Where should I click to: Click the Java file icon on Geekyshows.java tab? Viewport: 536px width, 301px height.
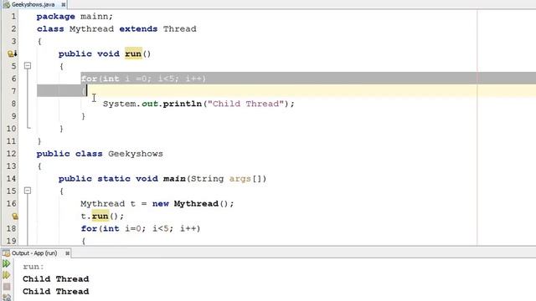6,5
